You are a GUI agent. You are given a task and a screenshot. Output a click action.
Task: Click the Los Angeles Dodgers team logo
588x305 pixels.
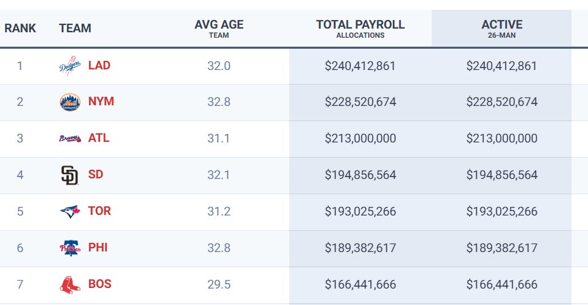point(70,66)
